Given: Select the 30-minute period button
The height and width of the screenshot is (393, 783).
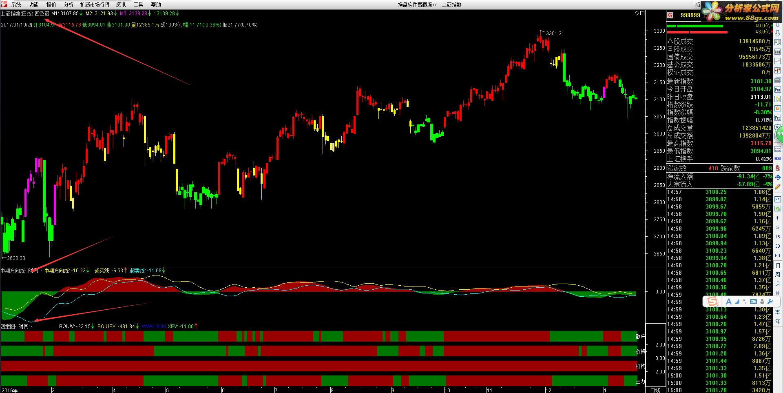Looking at the screenshot, I should pyautogui.click(x=778, y=246).
